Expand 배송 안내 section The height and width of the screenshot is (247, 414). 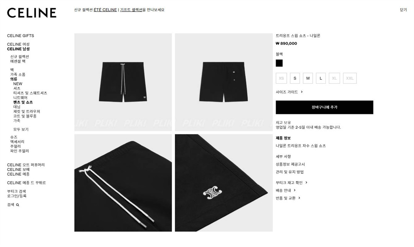pyautogui.click(x=286, y=190)
